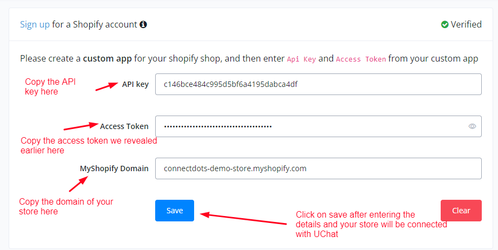Select the MyShopify Domain input field
The height and width of the screenshot is (250, 498).
pyautogui.click(x=318, y=168)
